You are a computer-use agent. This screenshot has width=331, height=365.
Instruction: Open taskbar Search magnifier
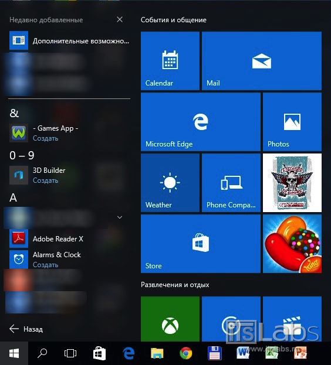(x=42, y=353)
